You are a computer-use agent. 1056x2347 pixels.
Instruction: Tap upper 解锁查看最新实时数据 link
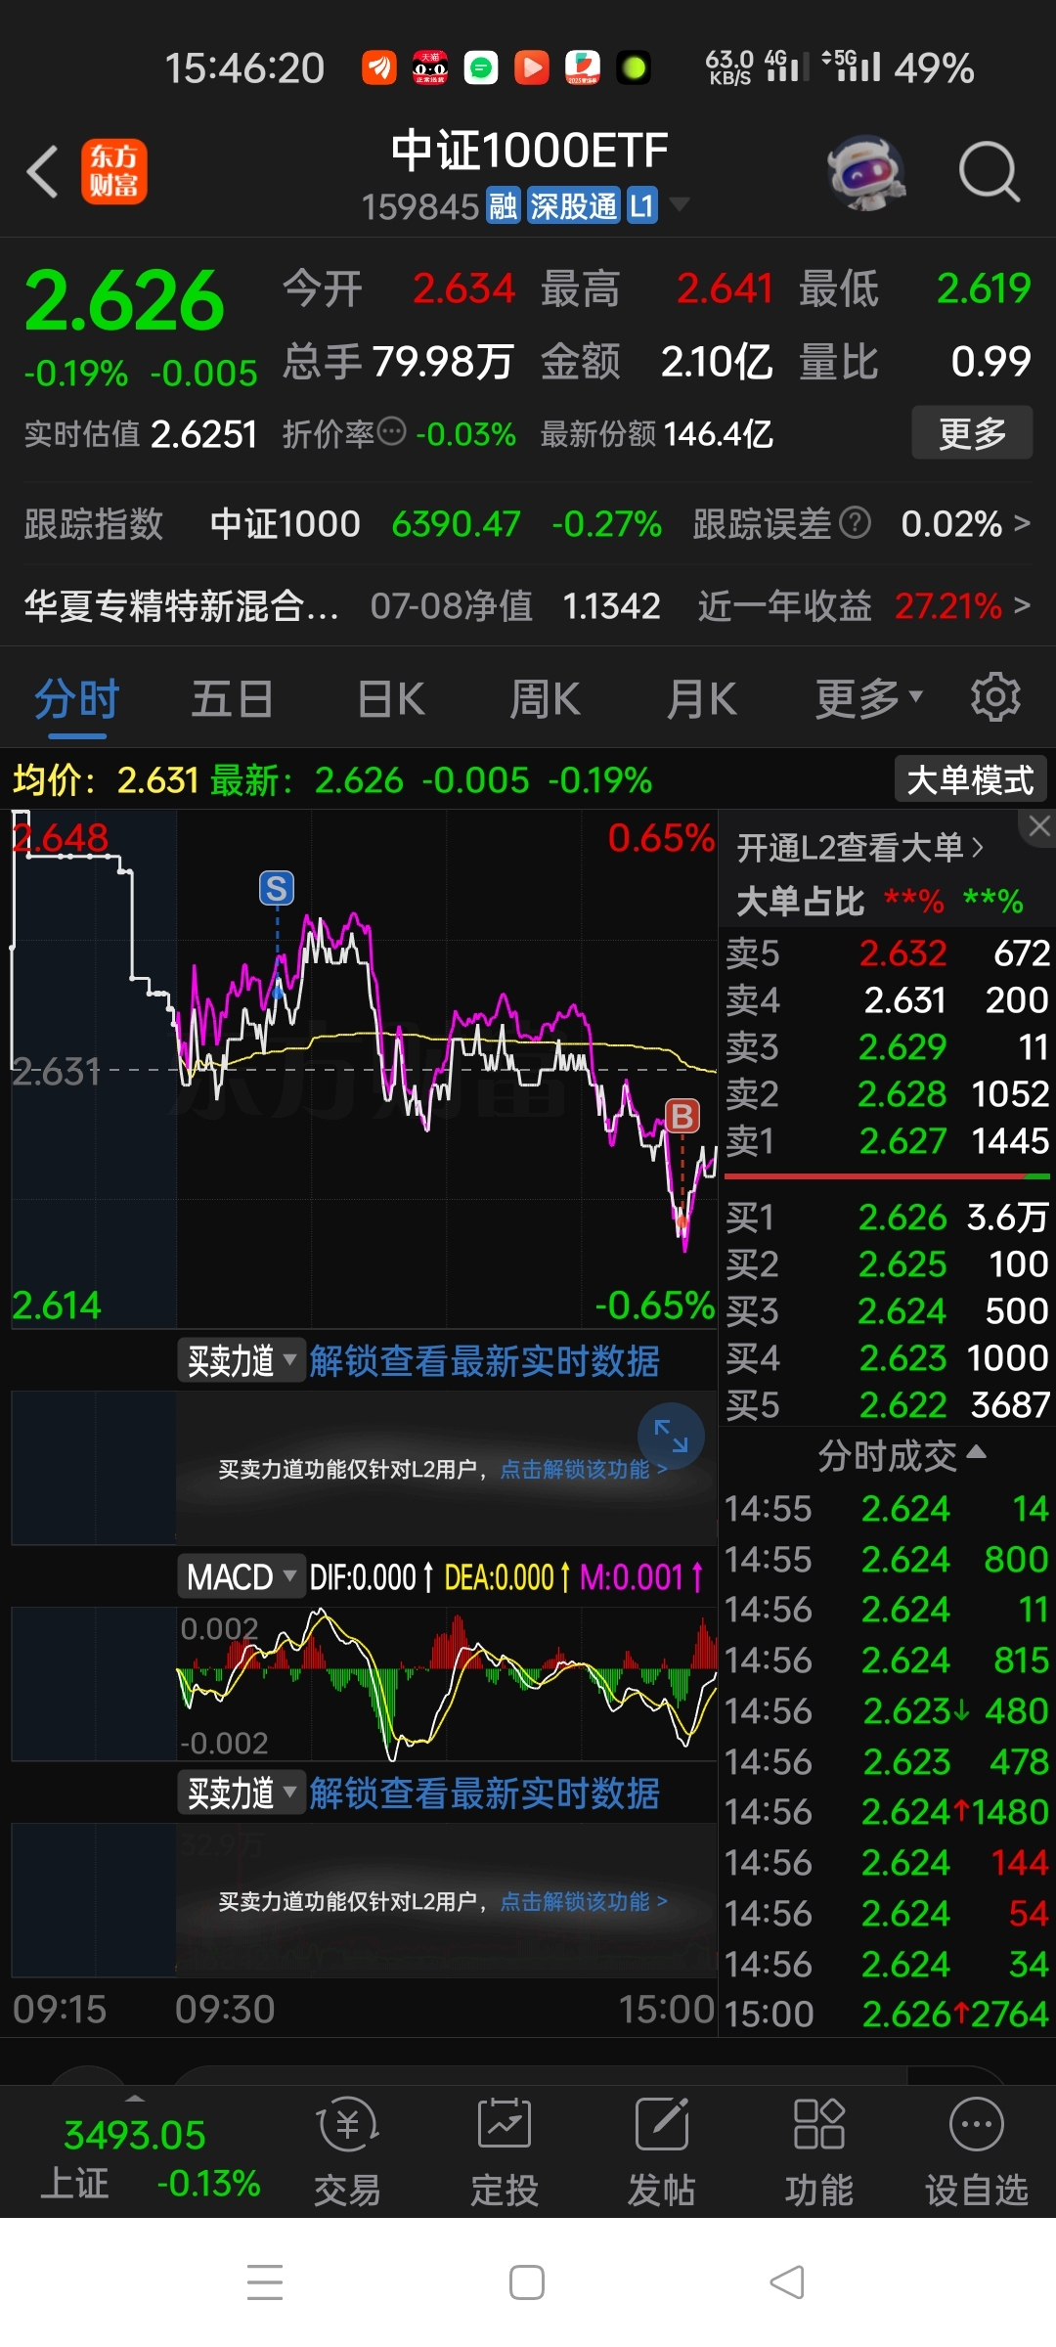click(x=484, y=1360)
